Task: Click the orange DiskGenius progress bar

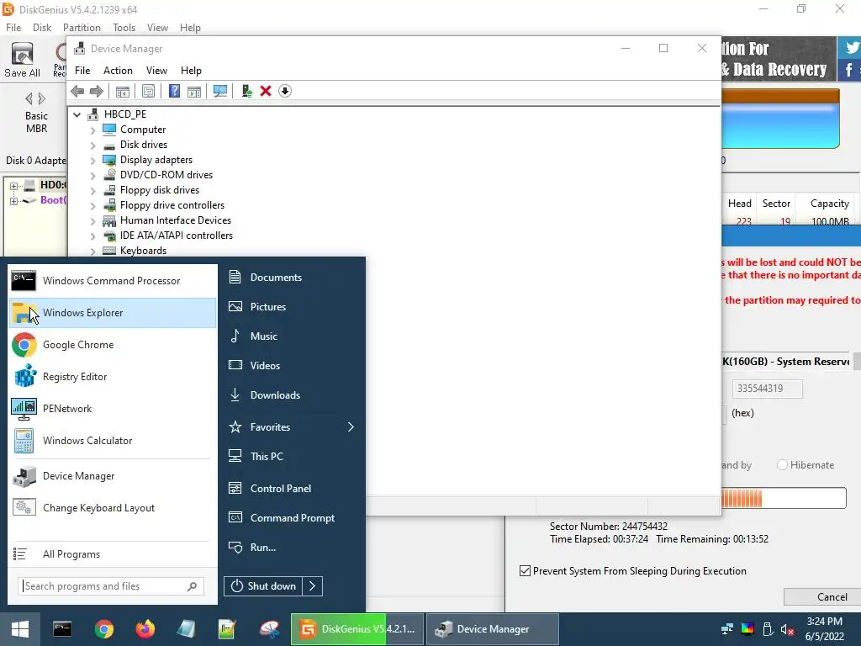Action: [x=784, y=498]
